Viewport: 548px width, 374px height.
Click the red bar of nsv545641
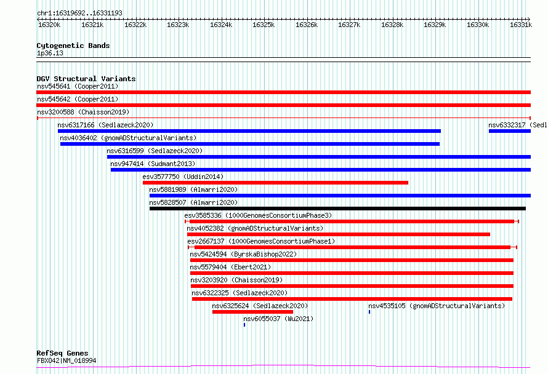pyautogui.click(x=283, y=92)
